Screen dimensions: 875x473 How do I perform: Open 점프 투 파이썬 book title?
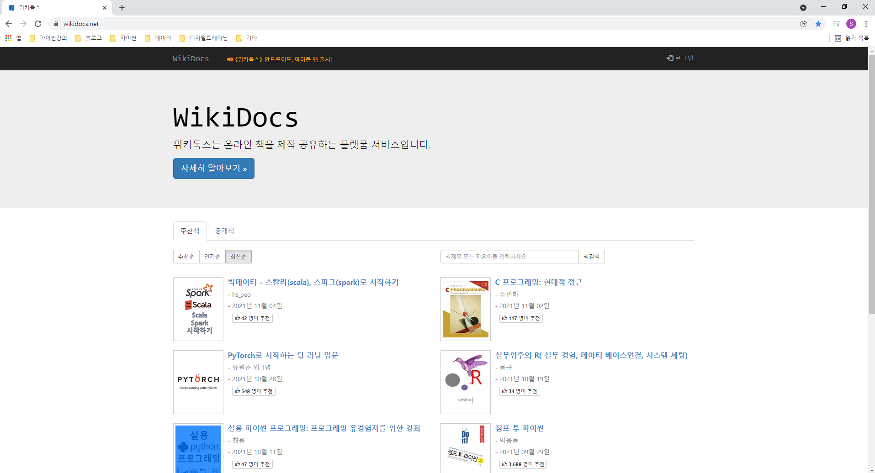click(520, 428)
